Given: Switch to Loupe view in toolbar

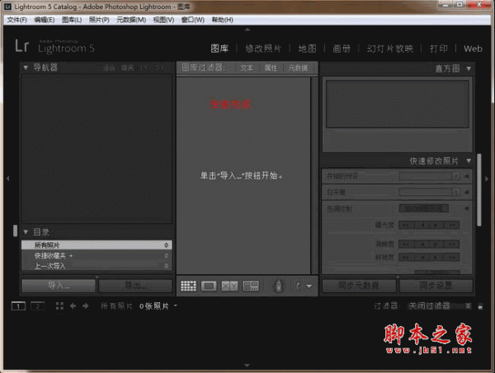Looking at the screenshot, I should tap(209, 286).
